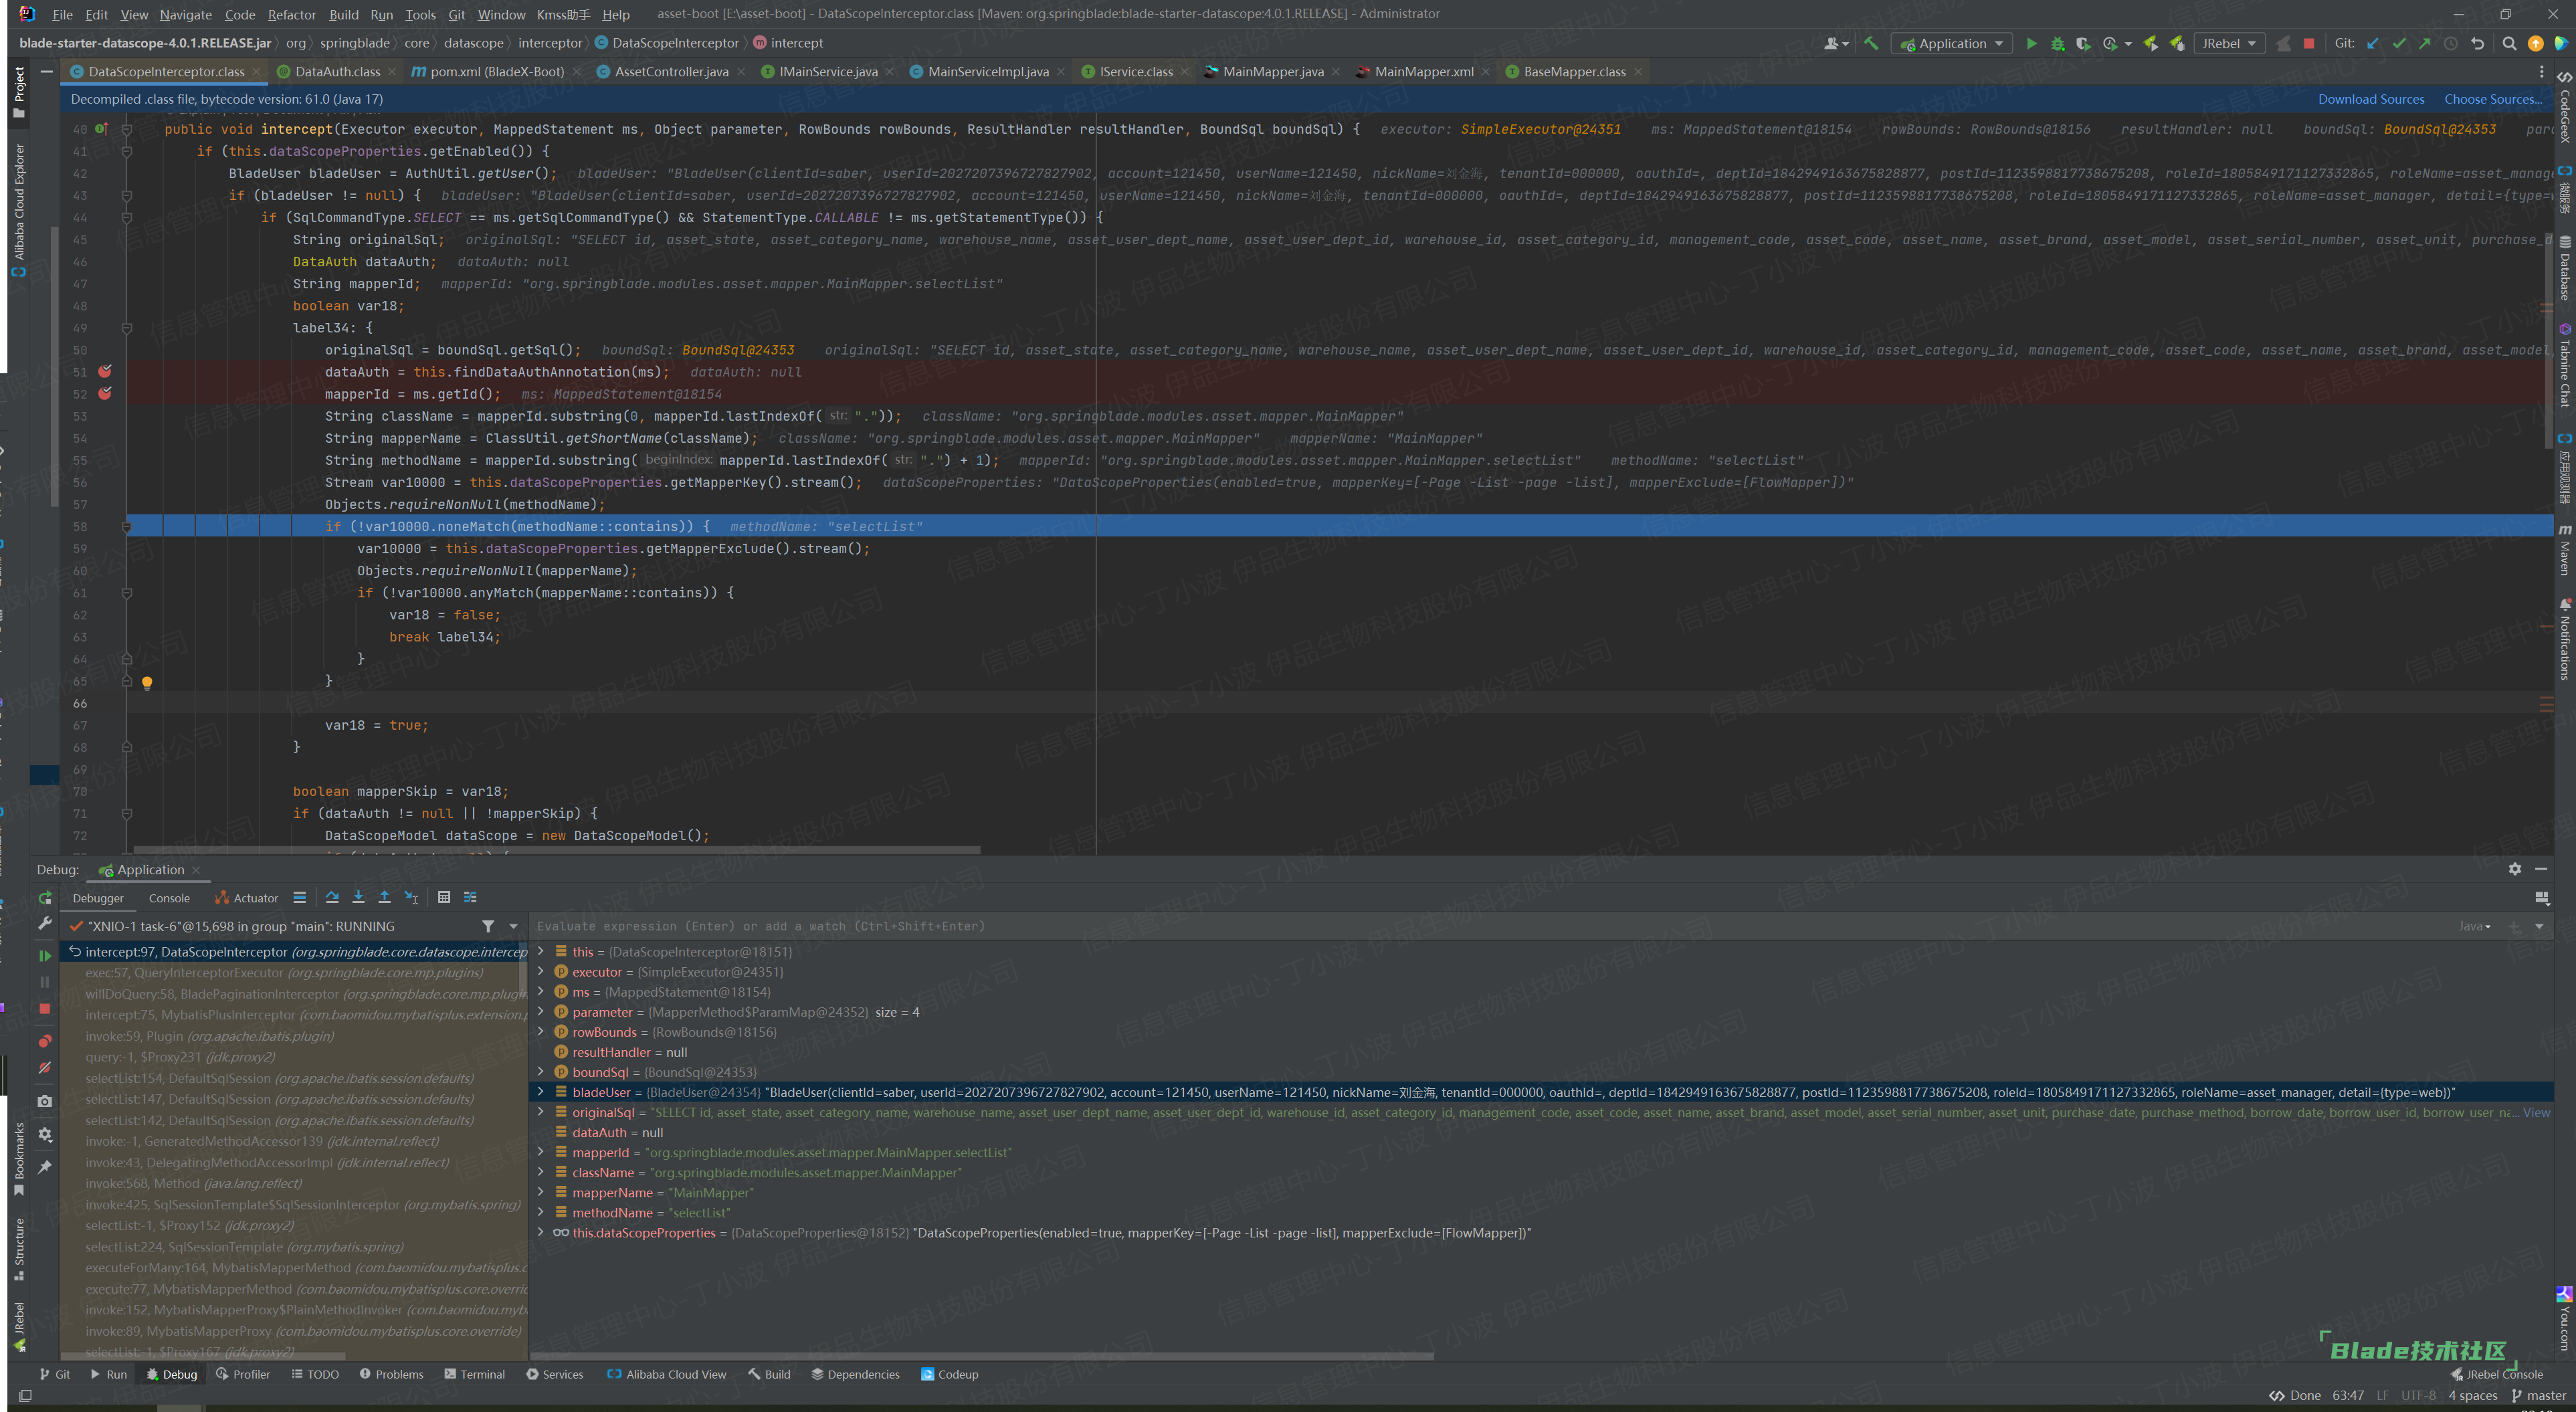Image resolution: width=2576 pixels, height=1412 pixels.
Task: Click frames list horizontal scrollbar
Action: pos(202,1356)
